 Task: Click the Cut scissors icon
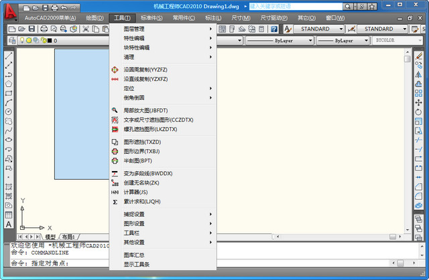point(86,29)
